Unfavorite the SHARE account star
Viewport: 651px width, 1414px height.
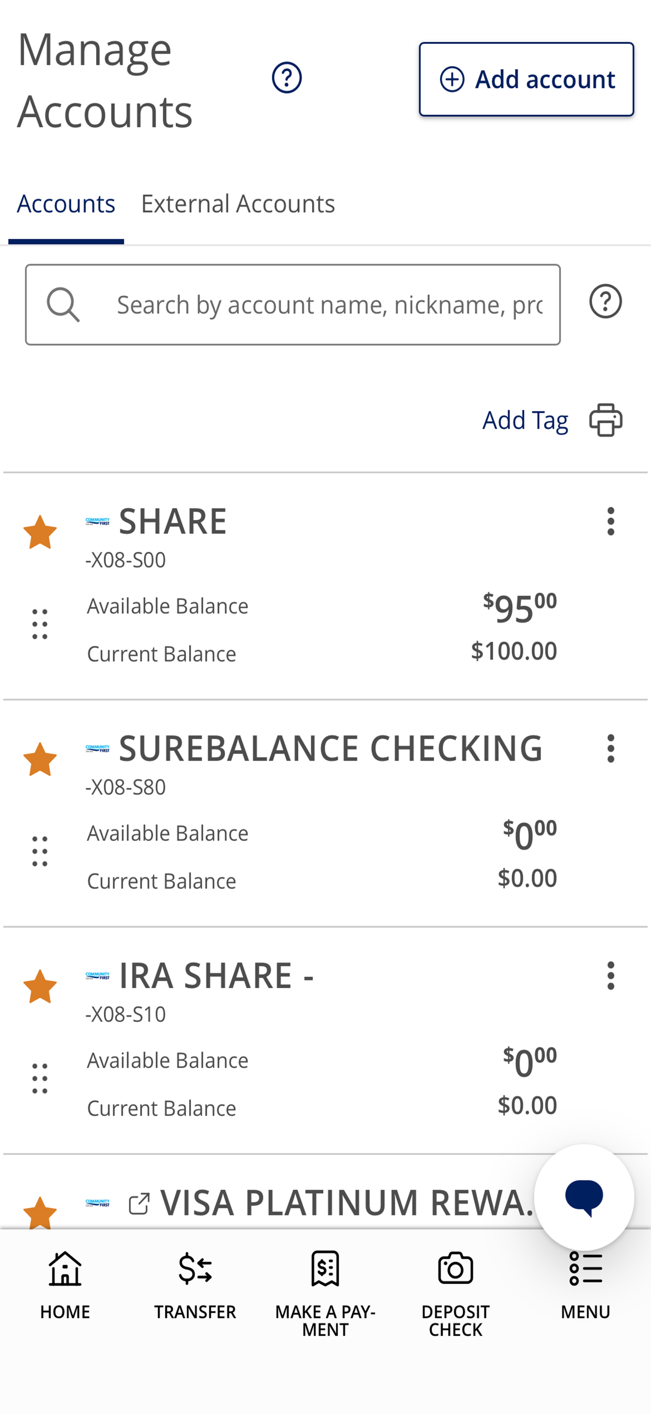(x=40, y=532)
